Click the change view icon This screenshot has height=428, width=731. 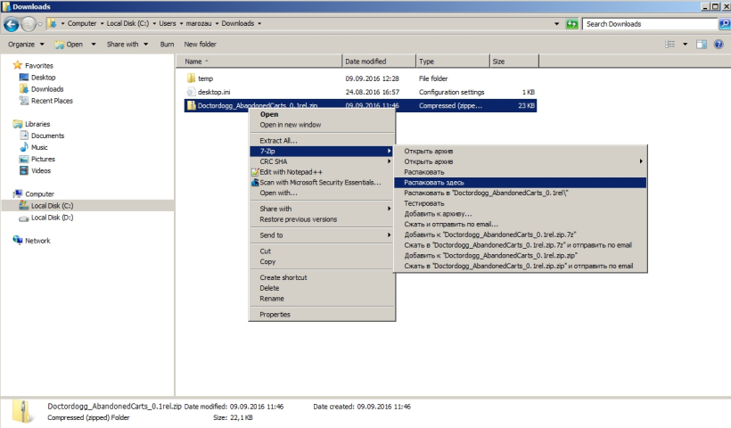(670, 44)
